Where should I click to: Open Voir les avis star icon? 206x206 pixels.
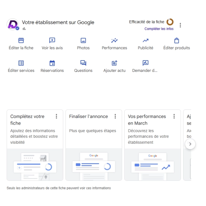pyautogui.click(x=52, y=40)
